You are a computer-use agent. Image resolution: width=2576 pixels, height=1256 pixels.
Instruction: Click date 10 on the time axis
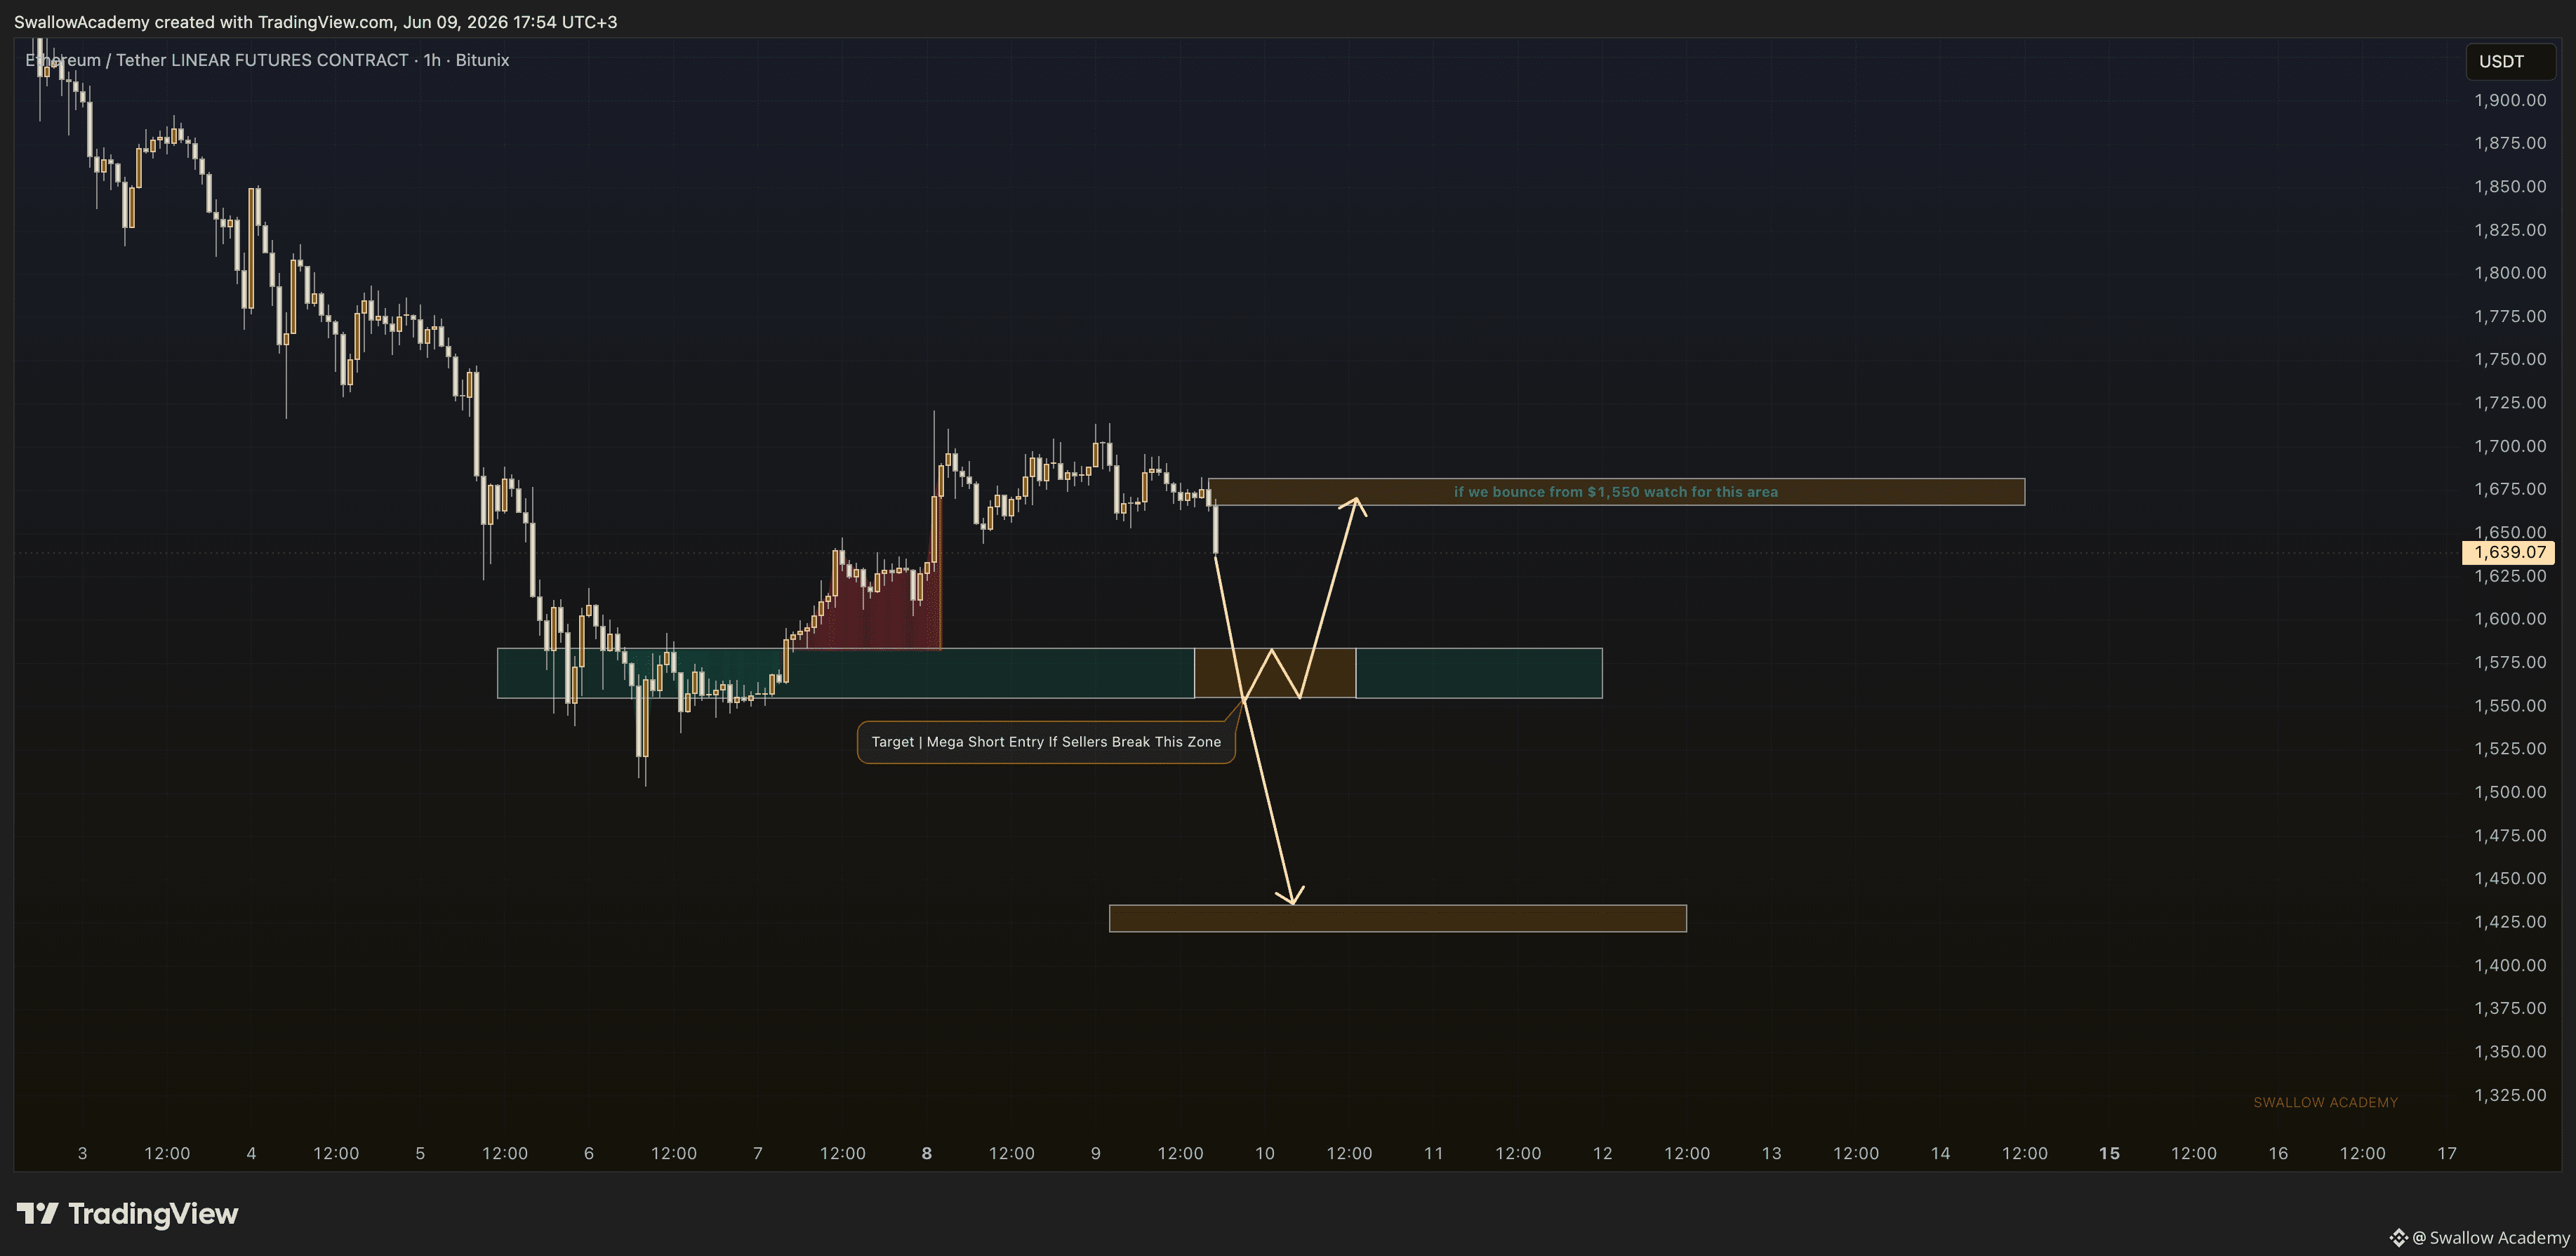tap(1265, 1153)
